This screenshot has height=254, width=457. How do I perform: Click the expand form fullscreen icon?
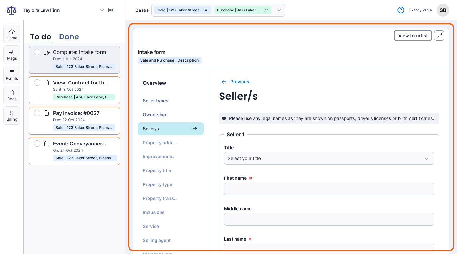point(439,36)
